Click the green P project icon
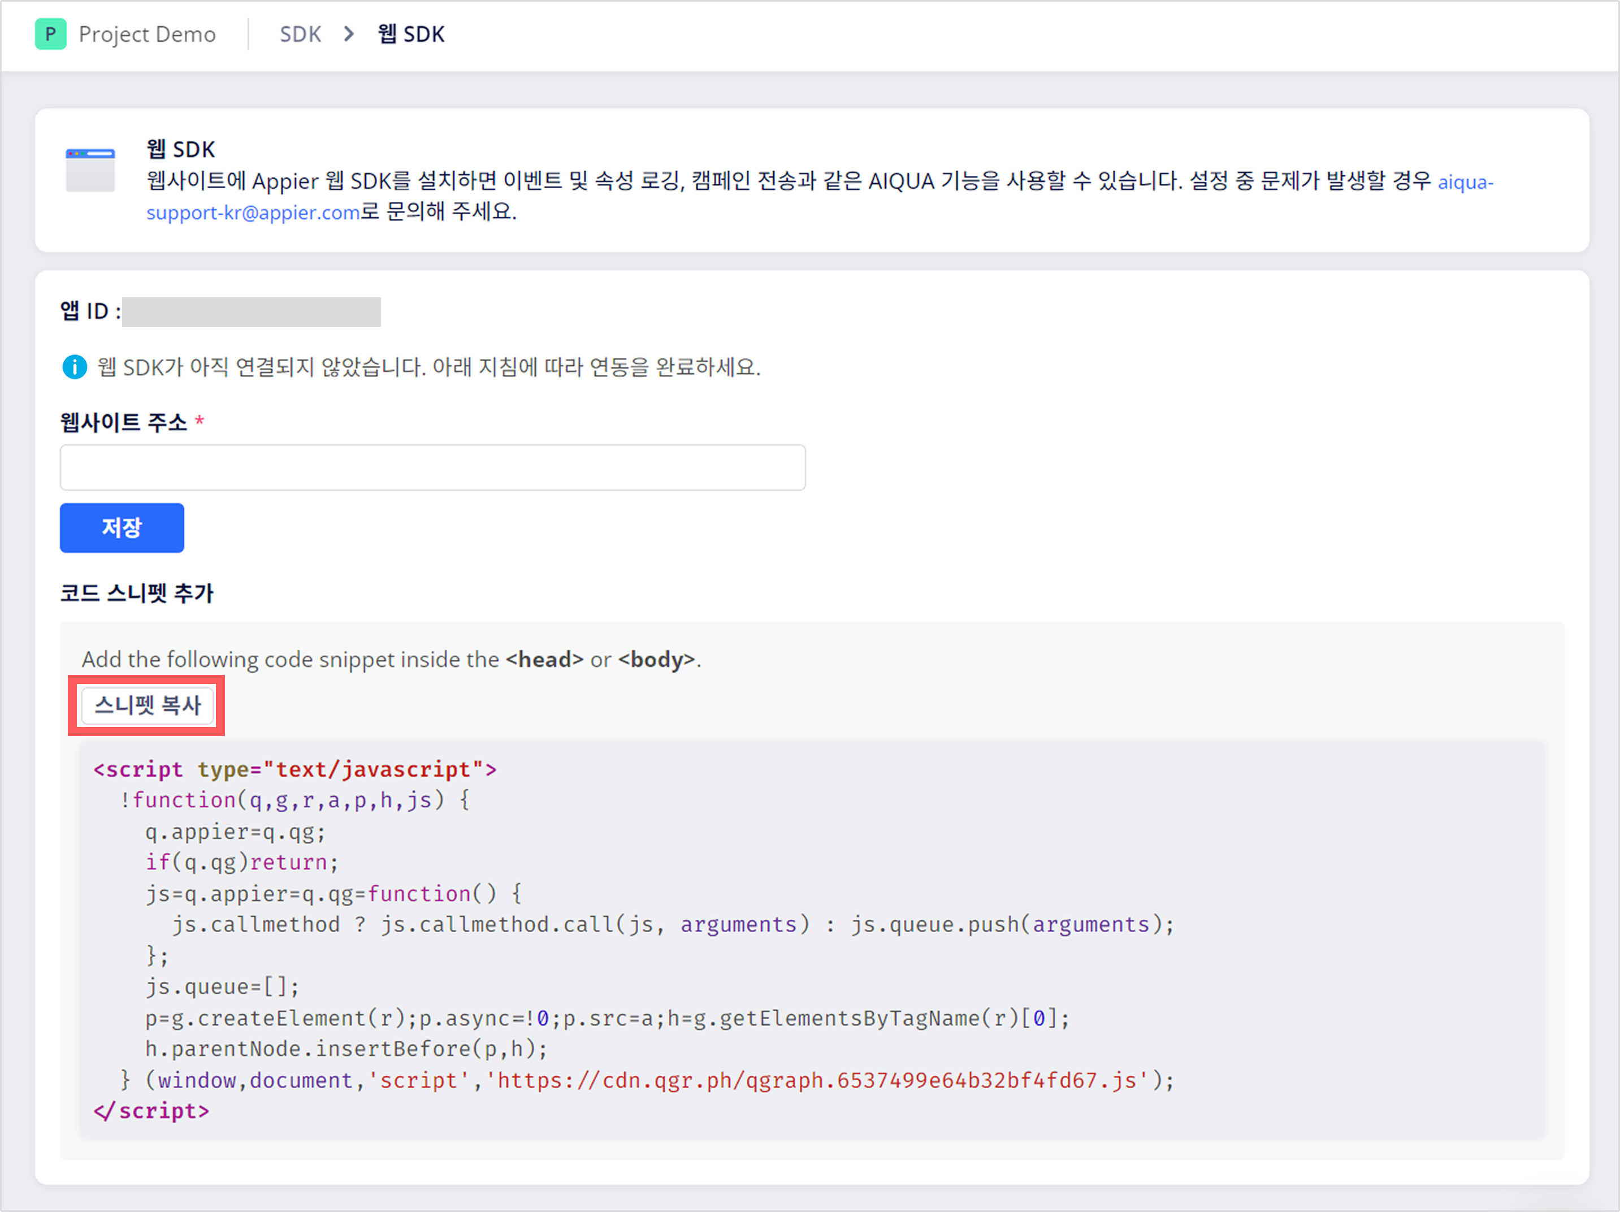This screenshot has width=1620, height=1212. coord(50,34)
